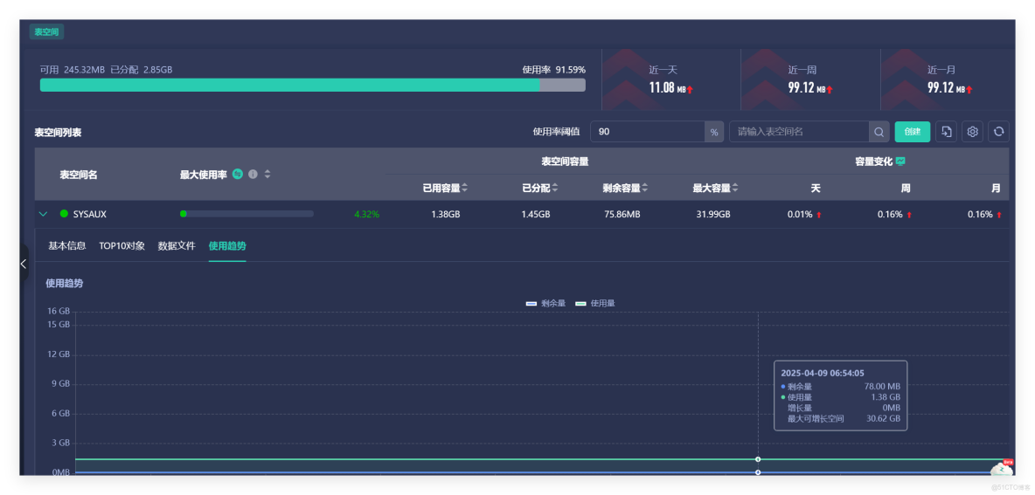Click the 使用率 91.59% label
Viewport: 1035px width, 495px height.
pyautogui.click(x=554, y=69)
